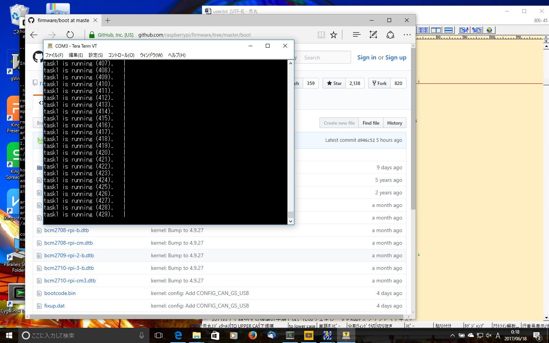Open the 359 watchers count

[x=311, y=83]
